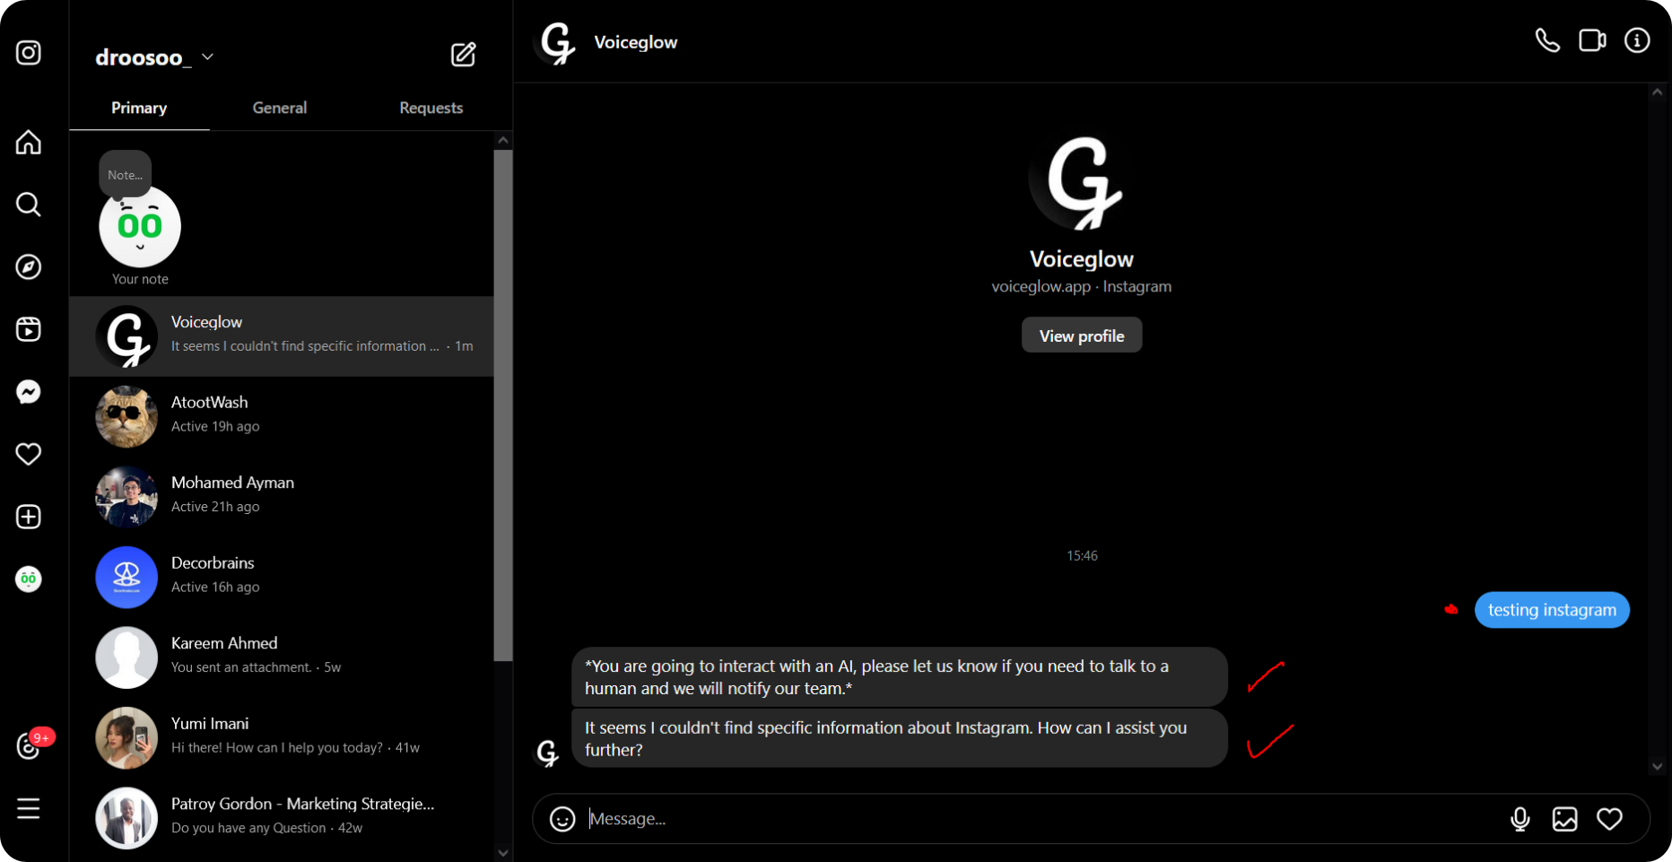Image resolution: width=1672 pixels, height=862 pixels.
Task: Click the 'It seems I couldn't find' reply bubble
Action: 900,738
